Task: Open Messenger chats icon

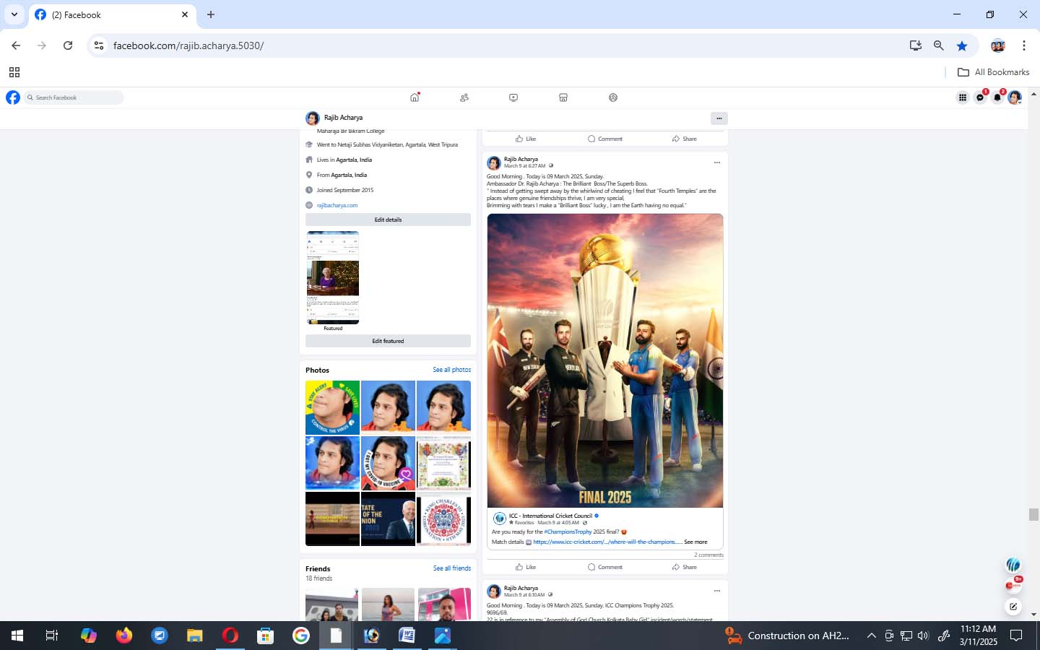Action: tap(980, 97)
